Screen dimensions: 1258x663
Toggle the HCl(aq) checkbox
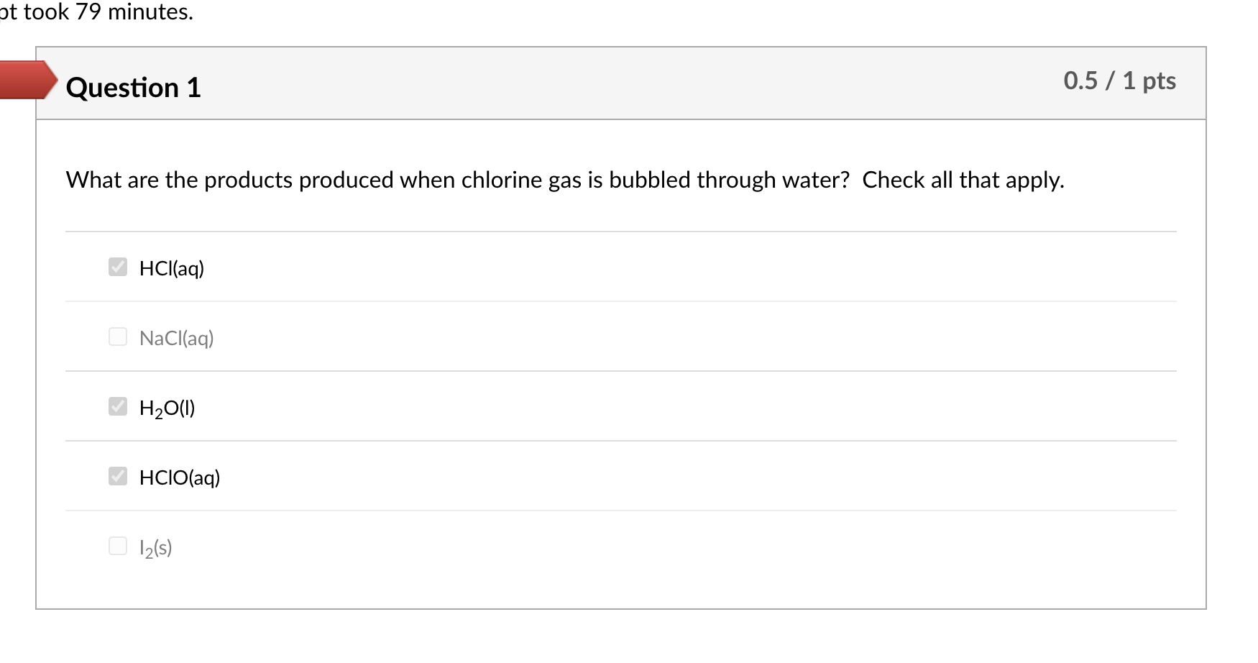pyautogui.click(x=118, y=267)
